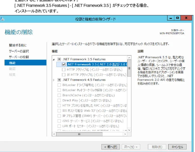The image size is (195, 152).
Task: Click the キャンセル button
Action: pyautogui.click(x=177, y=147)
